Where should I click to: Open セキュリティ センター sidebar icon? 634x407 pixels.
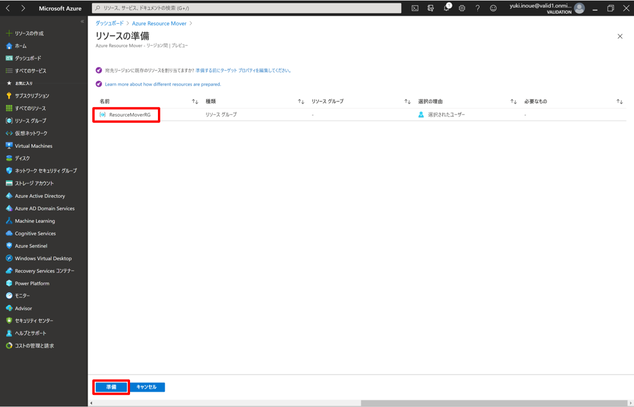(9, 321)
